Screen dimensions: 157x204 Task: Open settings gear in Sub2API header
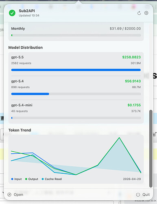[146, 13]
